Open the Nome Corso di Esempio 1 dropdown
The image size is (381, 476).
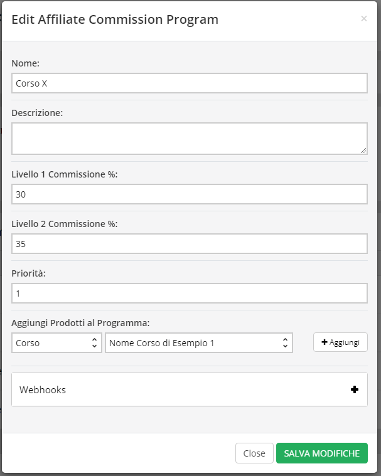[199, 342]
